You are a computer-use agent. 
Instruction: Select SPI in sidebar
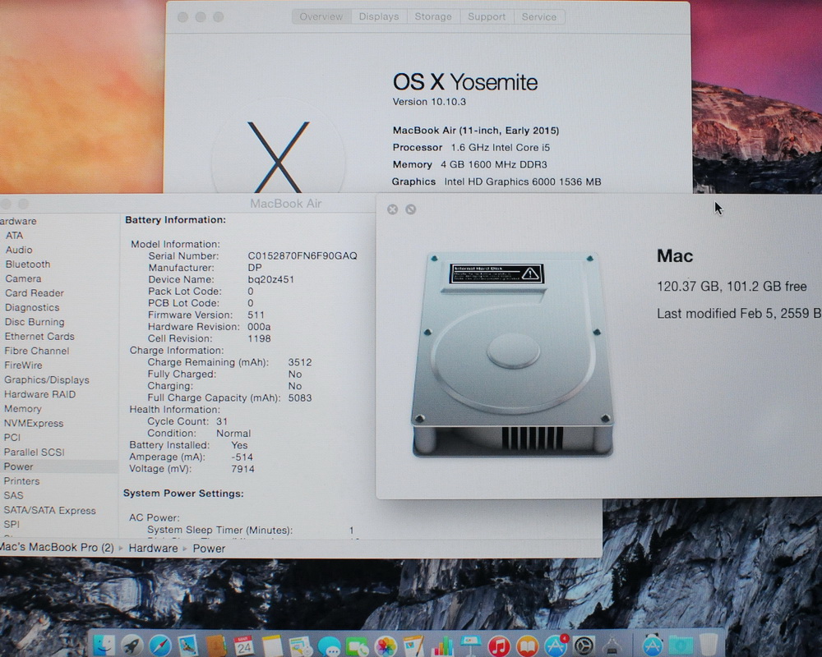coord(12,525)
